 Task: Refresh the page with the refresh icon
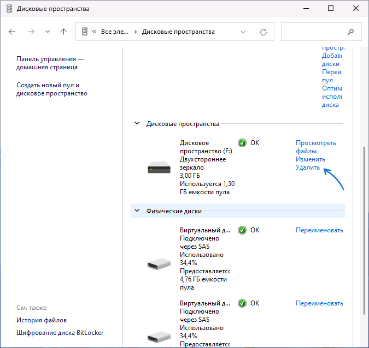click(263, 32)
